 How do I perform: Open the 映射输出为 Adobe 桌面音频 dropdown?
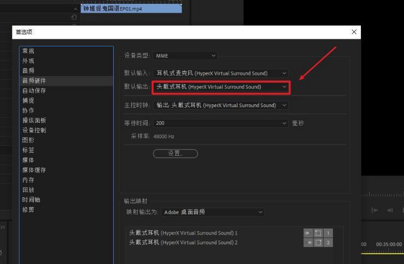tap(213, 212)
